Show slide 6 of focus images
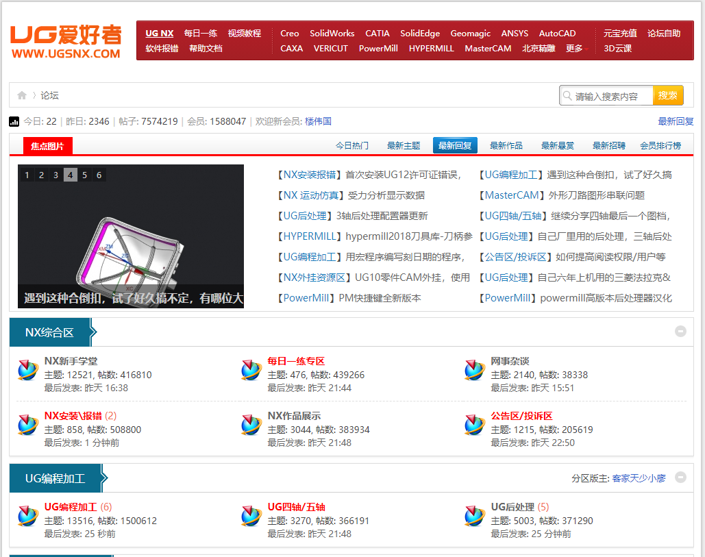The image size is (705, 557). (99, 175)
